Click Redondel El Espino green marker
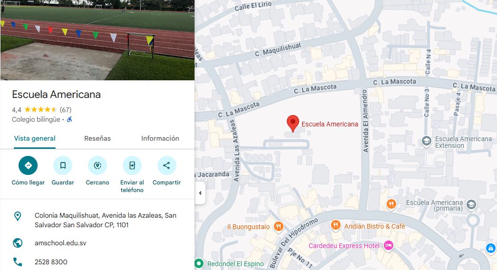The width and height of the screenshot is (497, 270). coord(199,263)
